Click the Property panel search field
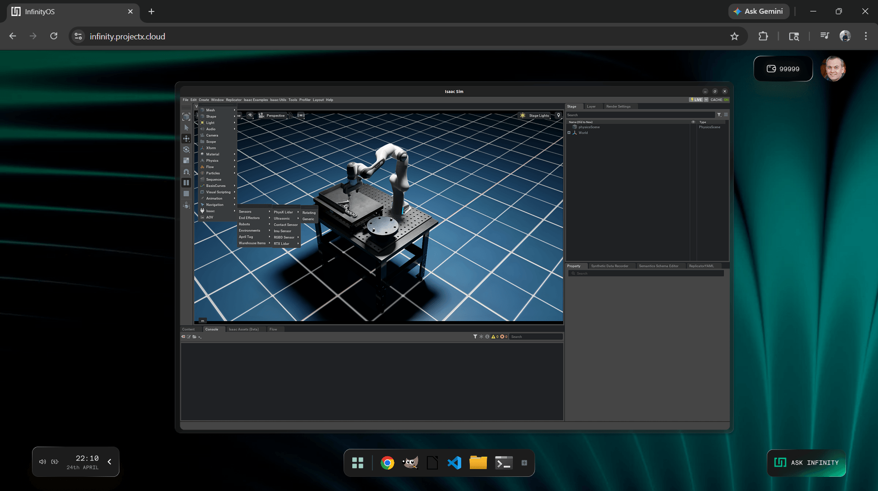This screenshot has width=878, height=491. (x=646, y=273)
